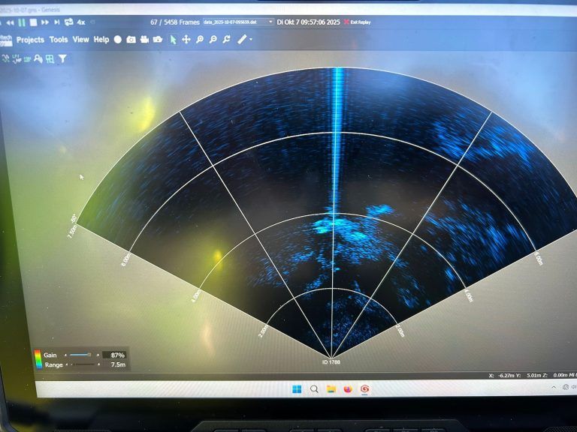Toggle the filter funnel icon
The width and height of the screenshot is (577, 432).
[63, 58]
